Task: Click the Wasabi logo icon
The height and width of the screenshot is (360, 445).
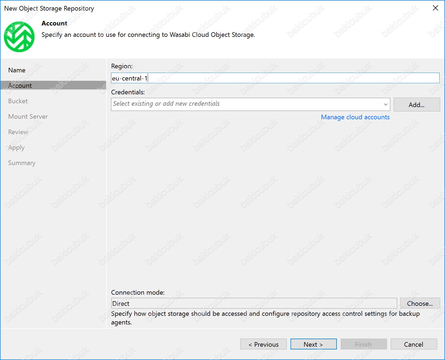Action: 19,37
